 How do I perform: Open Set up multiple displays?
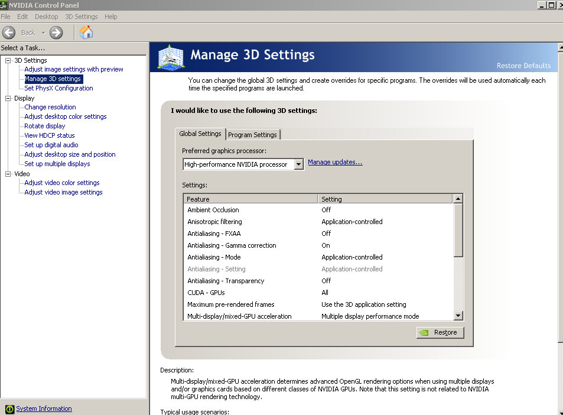[57, 164]
